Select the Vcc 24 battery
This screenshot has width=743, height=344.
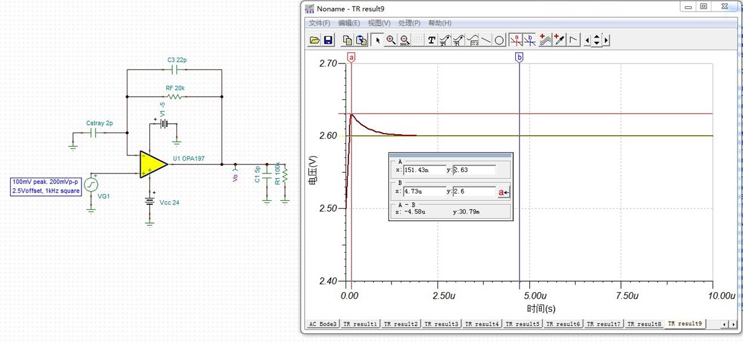(x=150, y=202)
